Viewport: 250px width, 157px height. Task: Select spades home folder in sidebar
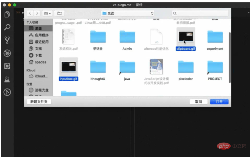(38, 62)
